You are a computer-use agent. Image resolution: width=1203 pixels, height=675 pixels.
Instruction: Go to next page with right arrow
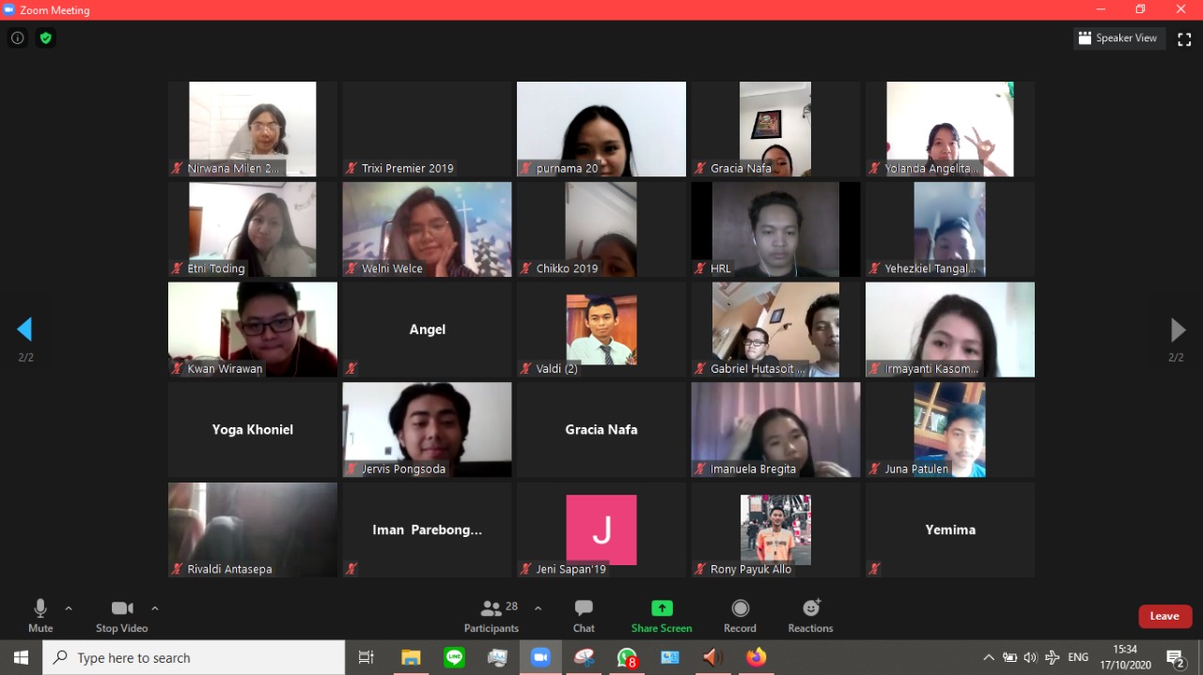1177,330
